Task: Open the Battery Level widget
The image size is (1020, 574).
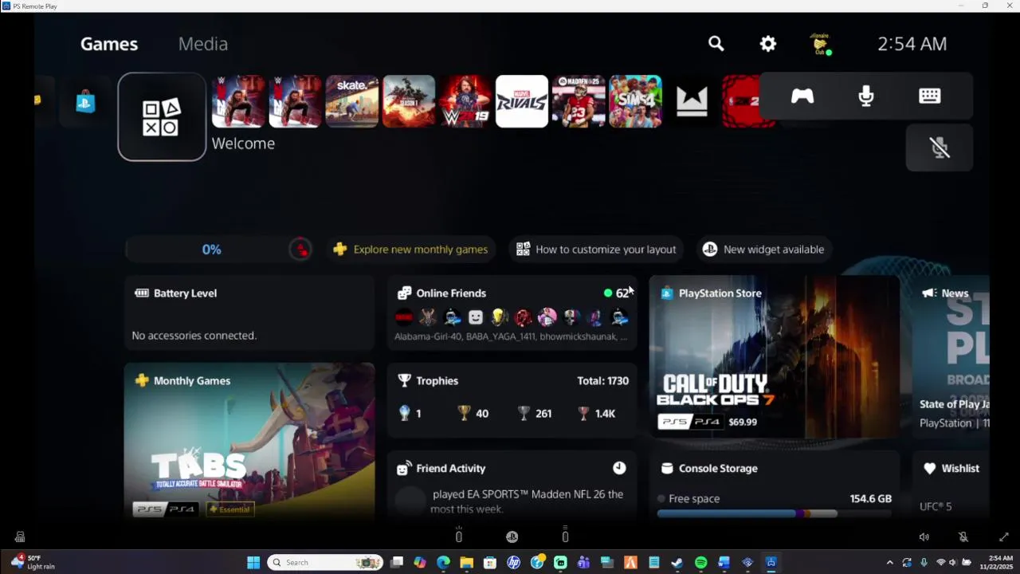Action: [249, 313]
